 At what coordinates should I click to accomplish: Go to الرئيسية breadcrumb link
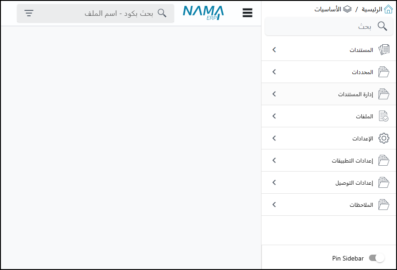372,9
